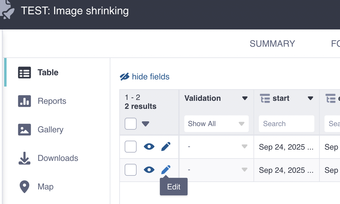Click the start column Search field
Screen dimensions: 340x204
(286, 124)
